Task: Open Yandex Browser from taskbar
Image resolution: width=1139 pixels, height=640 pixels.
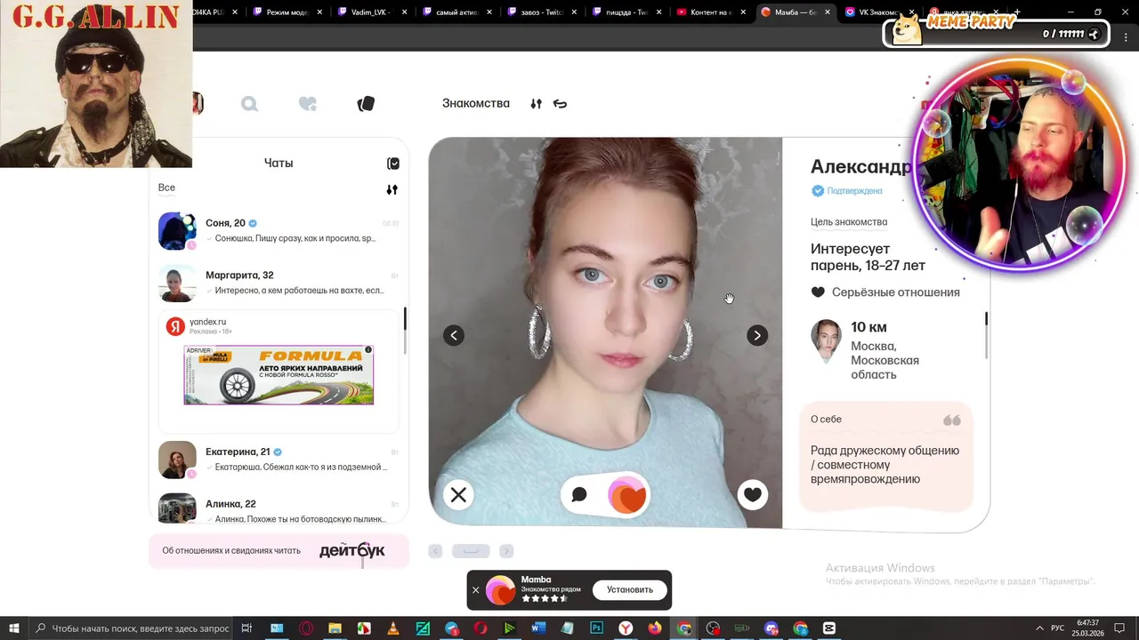Action: click(x=626, y=628)
